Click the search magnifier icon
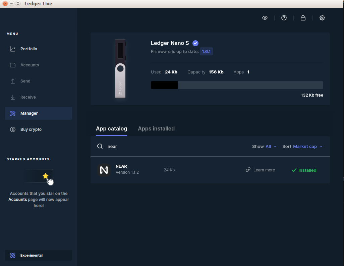Image resolution: width=344 pixels, height=266 pixels. (x=100, y=146)
